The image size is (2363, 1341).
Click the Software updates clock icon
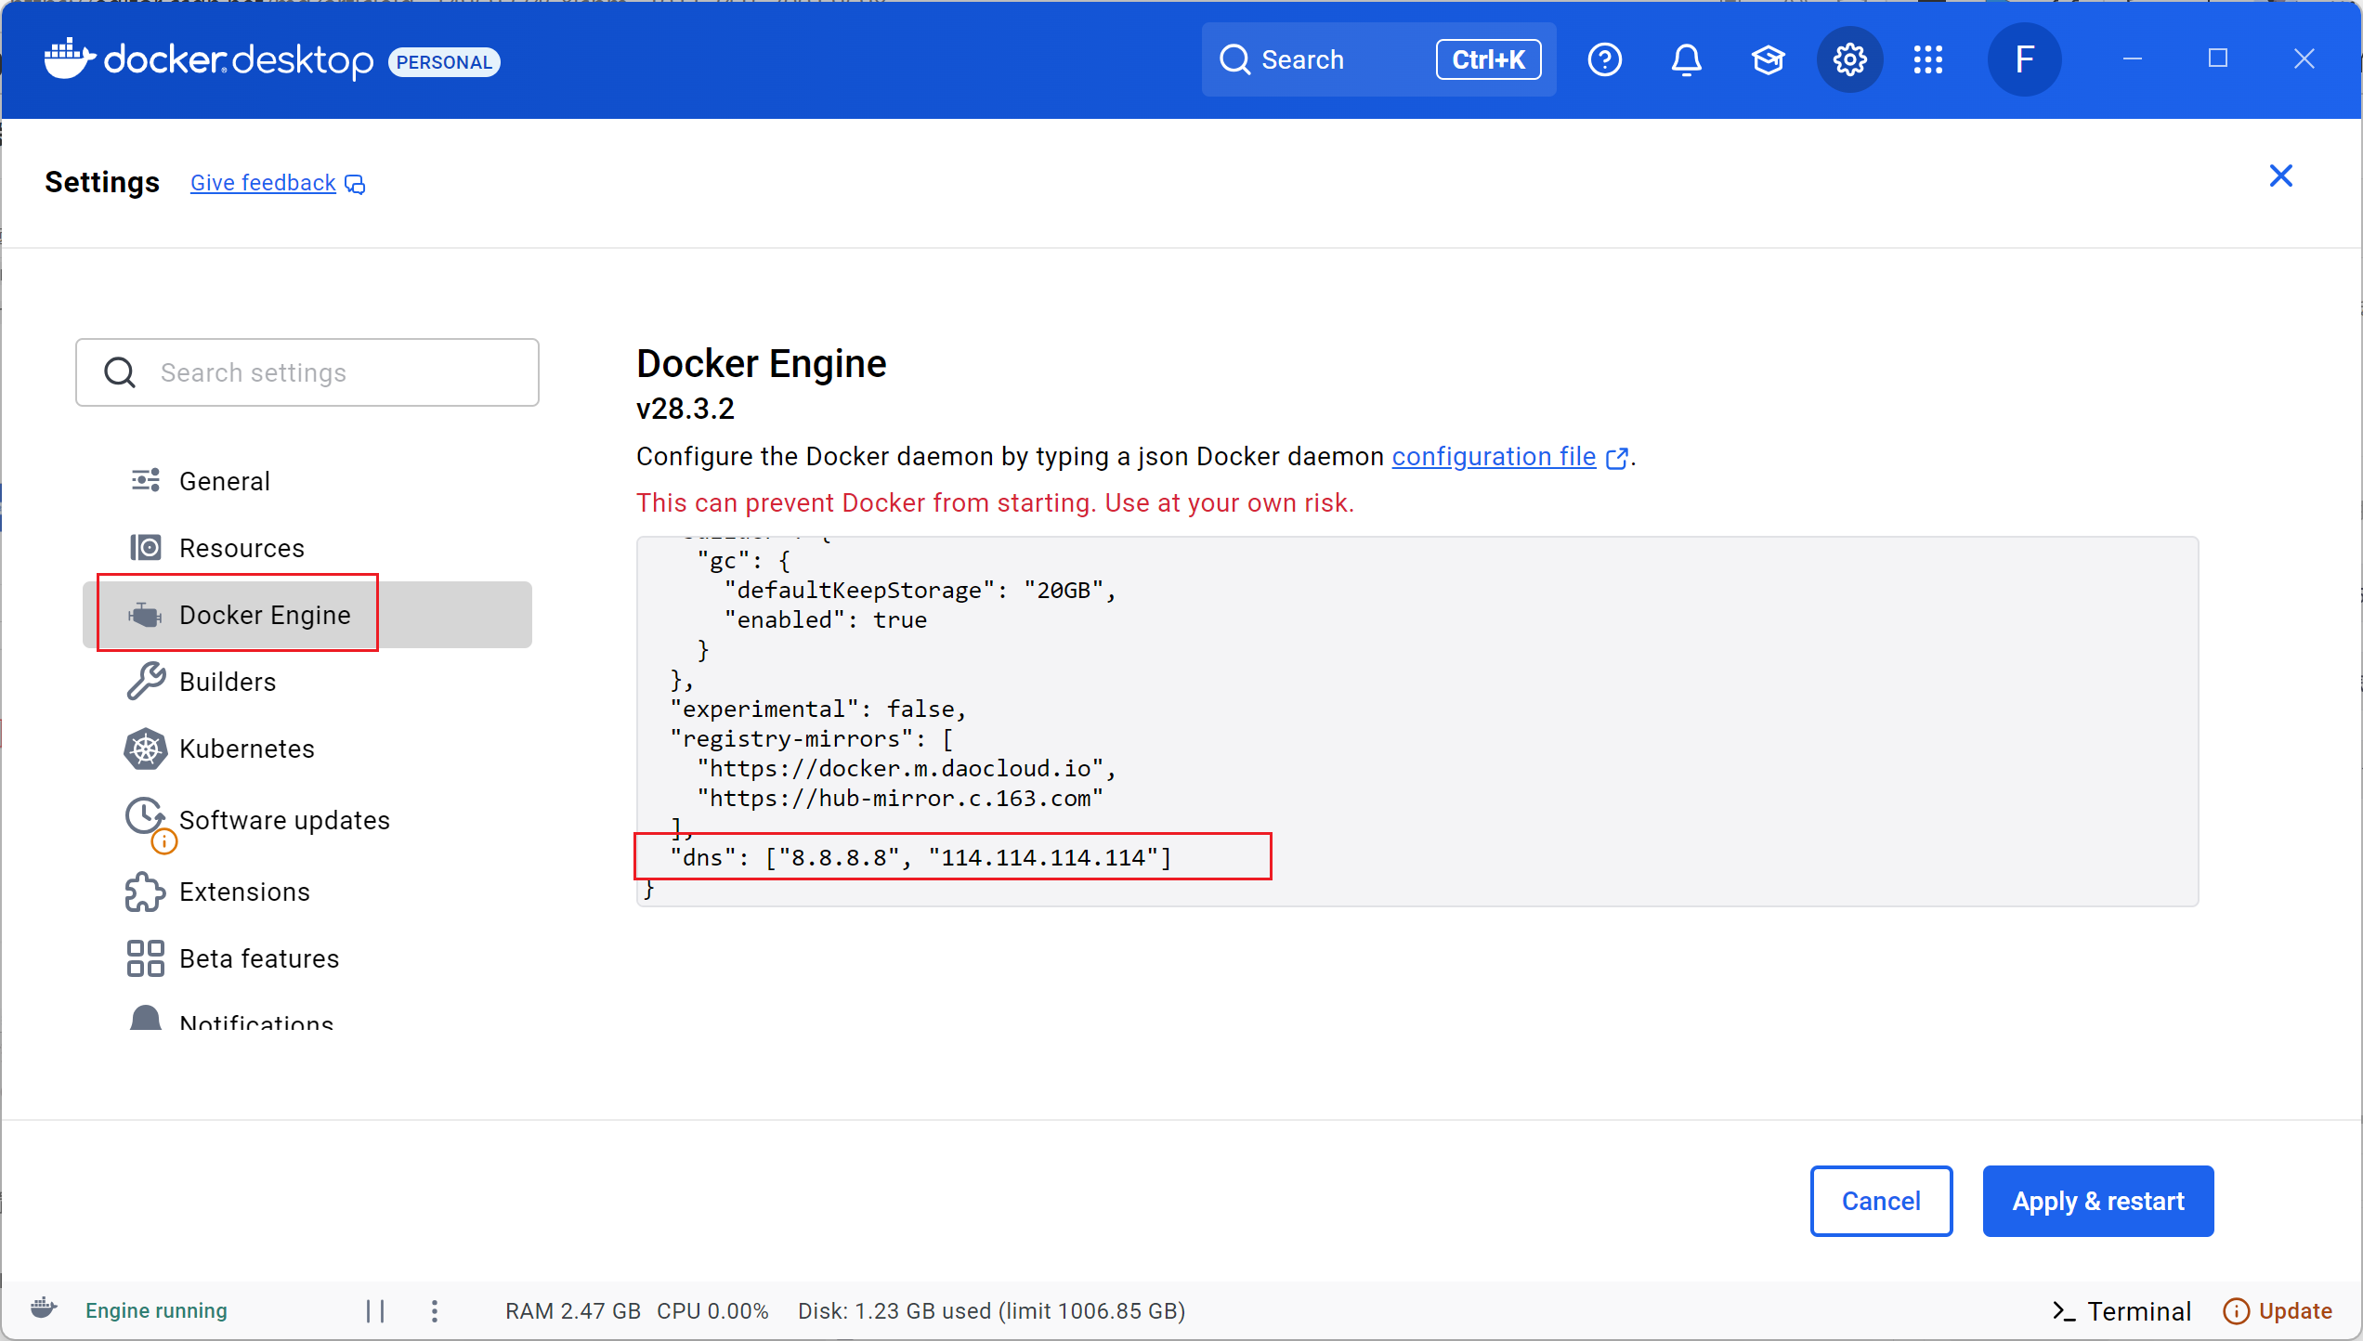point(146,817)
